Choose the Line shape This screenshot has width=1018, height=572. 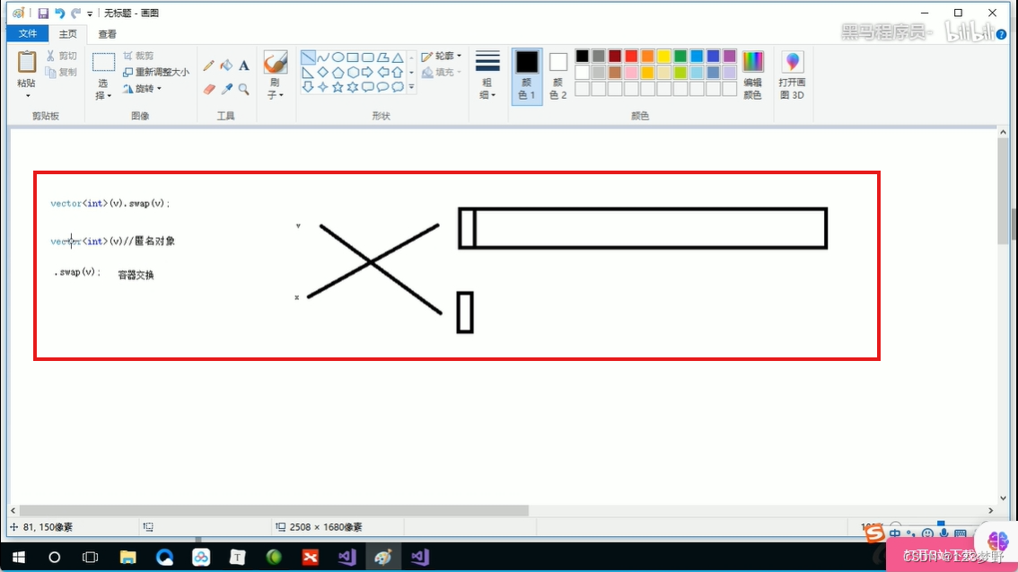pyautogui.click(x=308, y=57)
